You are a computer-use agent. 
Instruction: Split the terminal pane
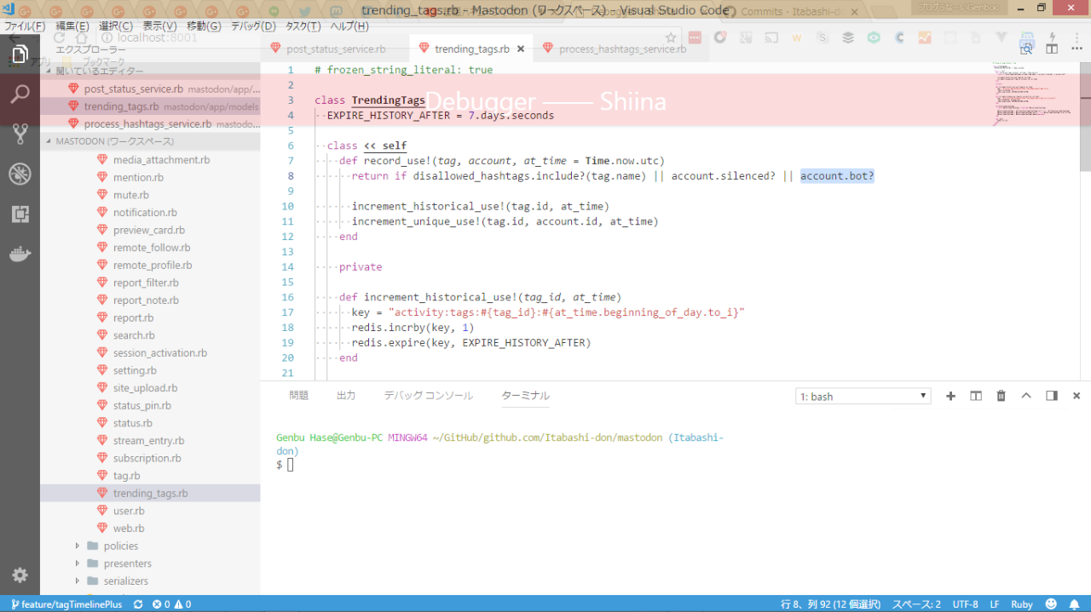(x=976, y=396)
